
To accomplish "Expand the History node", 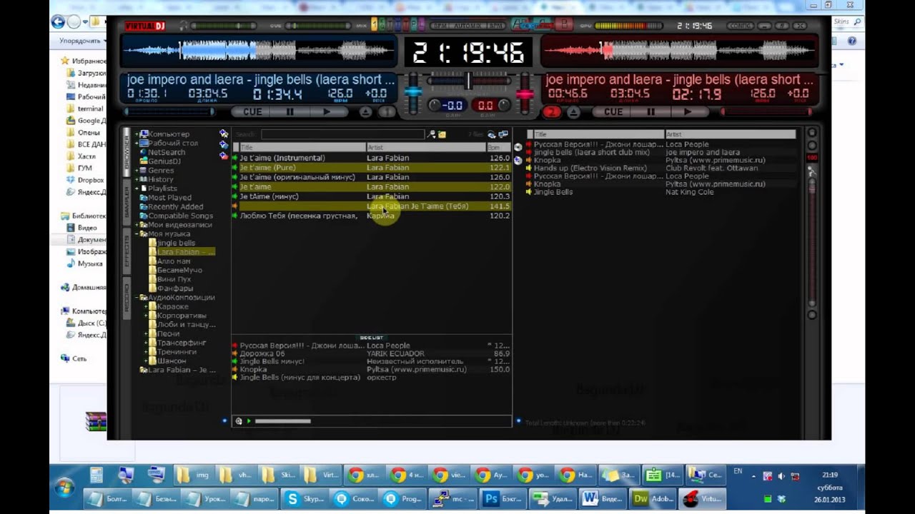I will tap(137, 180).
